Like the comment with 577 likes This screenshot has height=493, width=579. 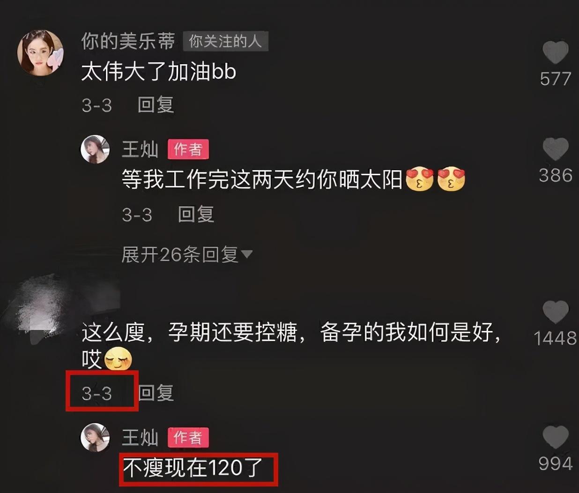pos(555,52)
